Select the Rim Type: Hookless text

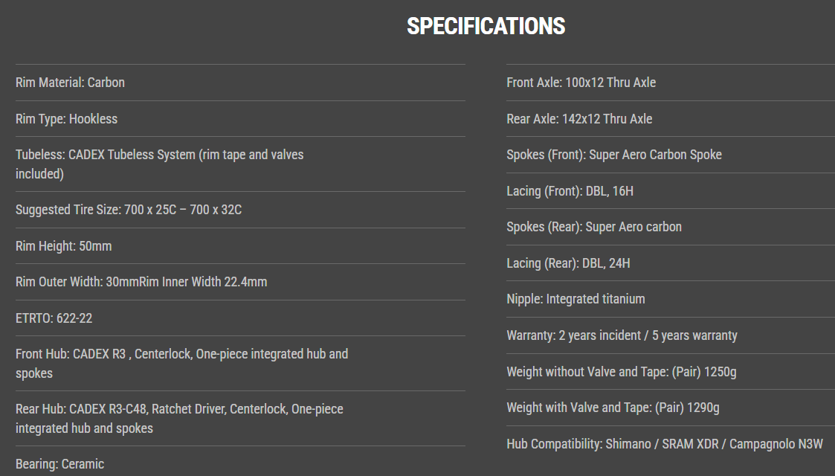click(x=67, y=119)
